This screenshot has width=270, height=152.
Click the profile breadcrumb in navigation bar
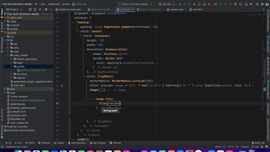click(66, 4)
